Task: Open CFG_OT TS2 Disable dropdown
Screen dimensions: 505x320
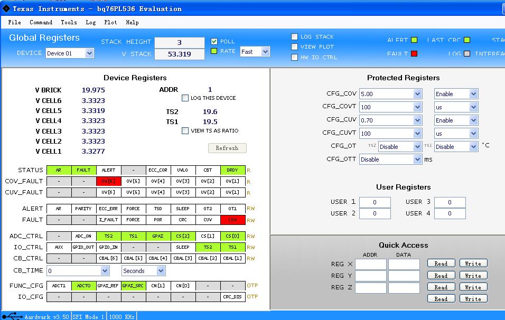Action: pyautogui.click(x=400, y=146)
